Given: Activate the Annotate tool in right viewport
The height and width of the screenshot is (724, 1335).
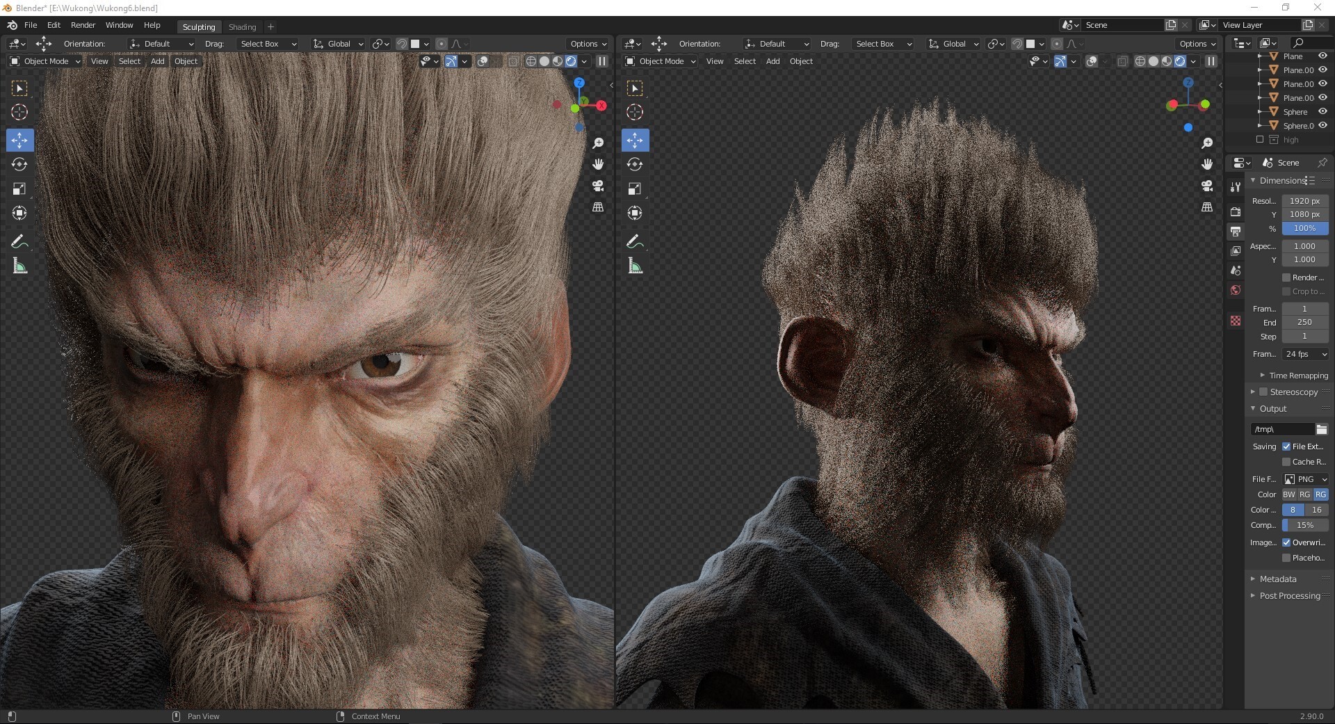Looking at the screenshot, I should 634,241.
